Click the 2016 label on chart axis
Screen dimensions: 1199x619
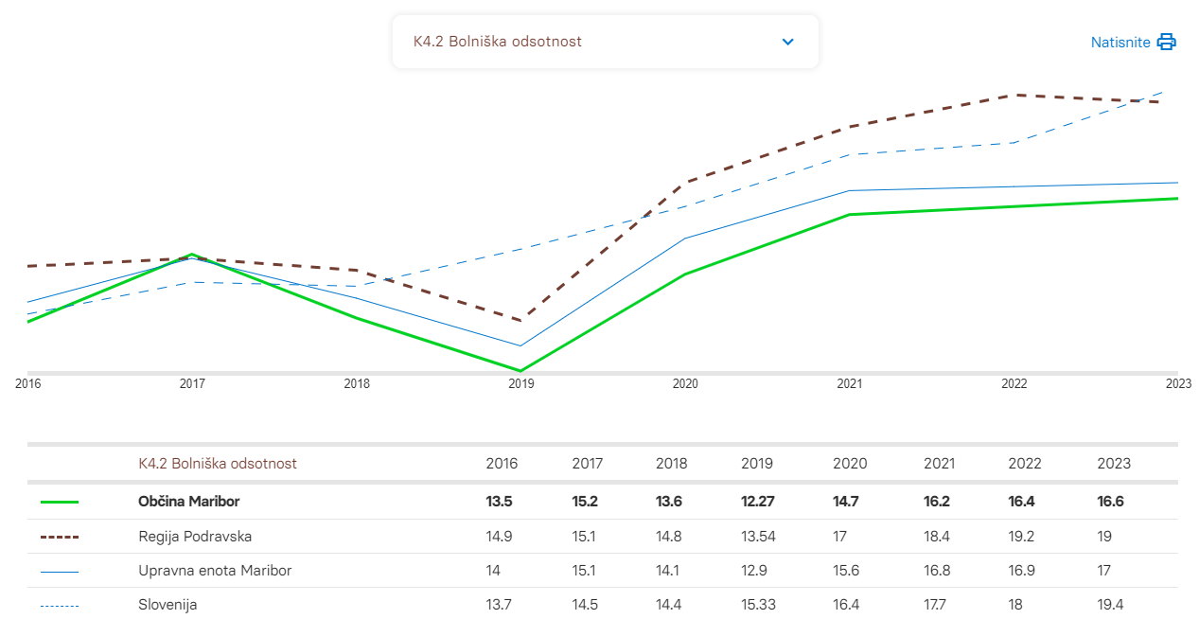point(28,384)
